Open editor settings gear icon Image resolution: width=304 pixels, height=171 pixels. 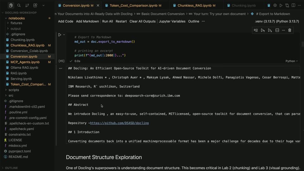click(275, 5)
